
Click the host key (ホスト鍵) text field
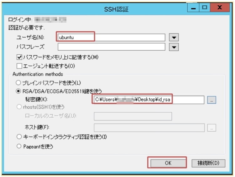(x=149, y=128)
